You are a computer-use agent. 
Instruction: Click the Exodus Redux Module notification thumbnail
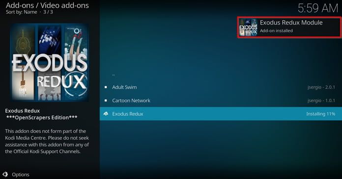(x=248, y=27)
